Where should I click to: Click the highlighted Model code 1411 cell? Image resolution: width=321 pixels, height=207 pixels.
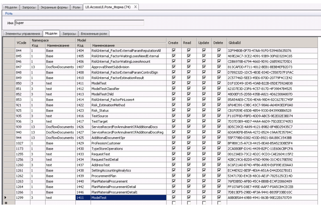tap(83, 197)
